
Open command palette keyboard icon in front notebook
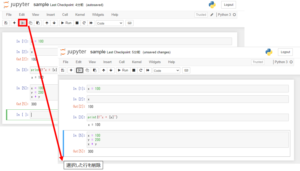pyautogui.click(x=186, y=70)
